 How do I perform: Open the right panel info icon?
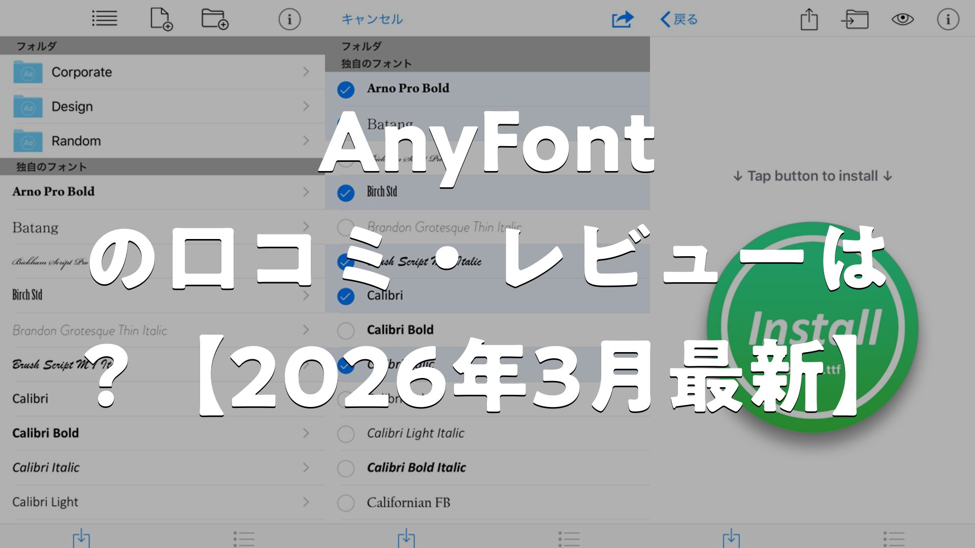(x=948, y=19)
